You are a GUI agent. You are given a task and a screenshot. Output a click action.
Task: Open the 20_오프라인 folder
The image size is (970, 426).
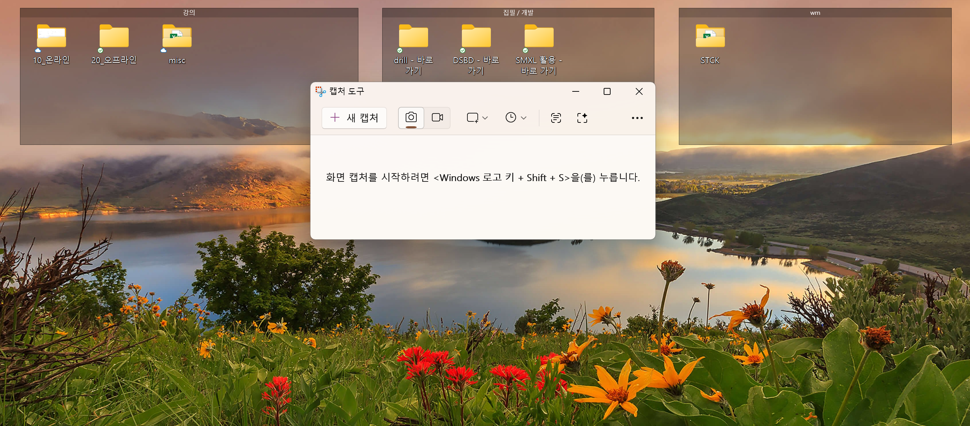click(x=114, y=37)
